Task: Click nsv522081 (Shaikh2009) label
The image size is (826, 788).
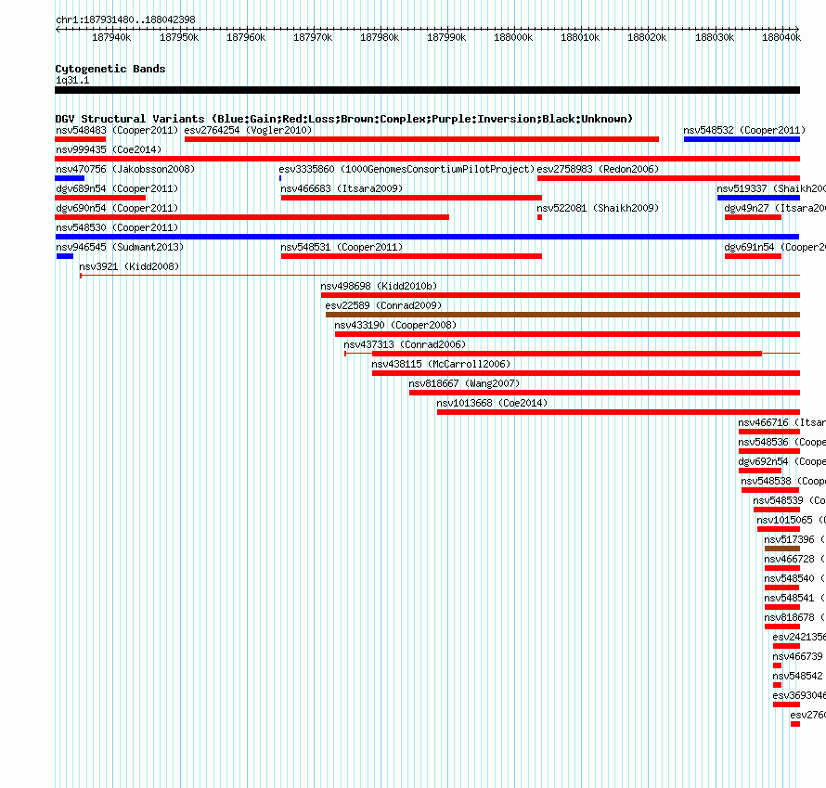Action: 598,208
